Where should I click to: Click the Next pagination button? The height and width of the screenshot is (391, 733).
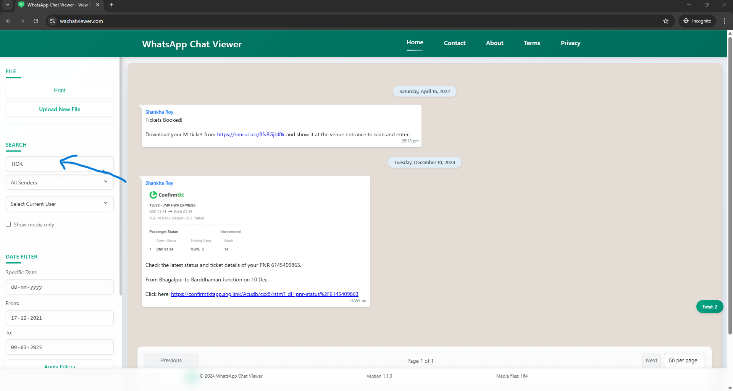click(651, 360)
